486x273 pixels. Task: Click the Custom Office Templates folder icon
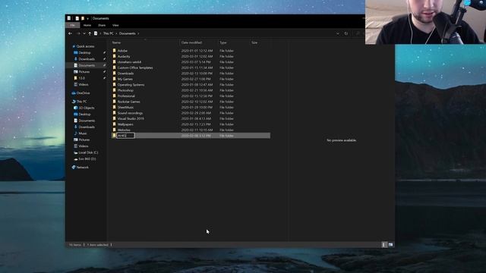coord(114,67)
